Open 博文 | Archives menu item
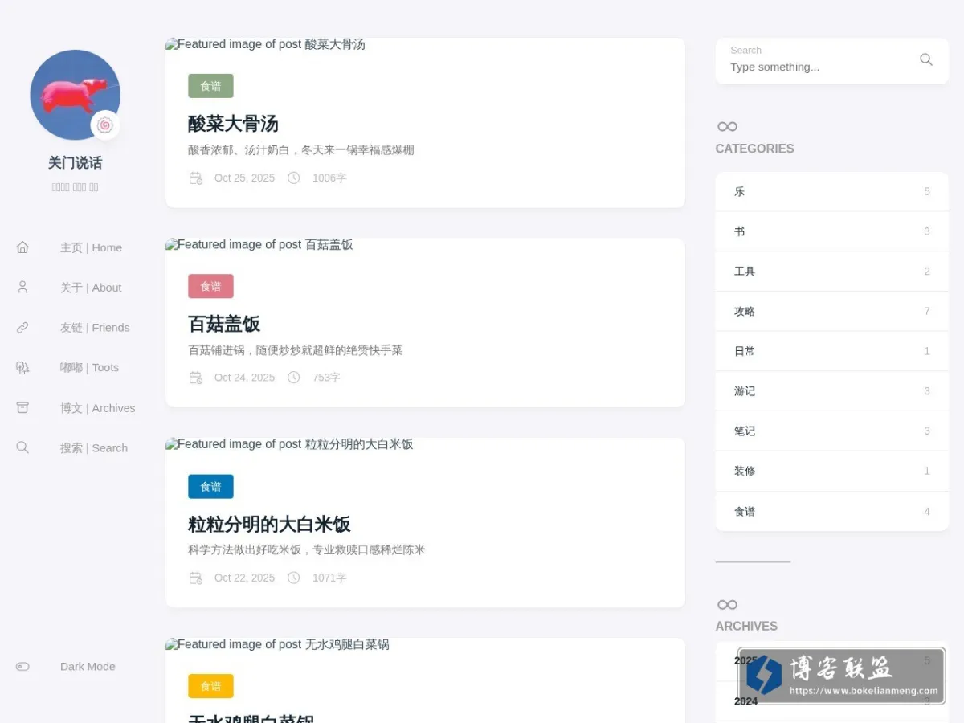The width and height of the screenshot is (964, 723). click(x=97, y=408)
